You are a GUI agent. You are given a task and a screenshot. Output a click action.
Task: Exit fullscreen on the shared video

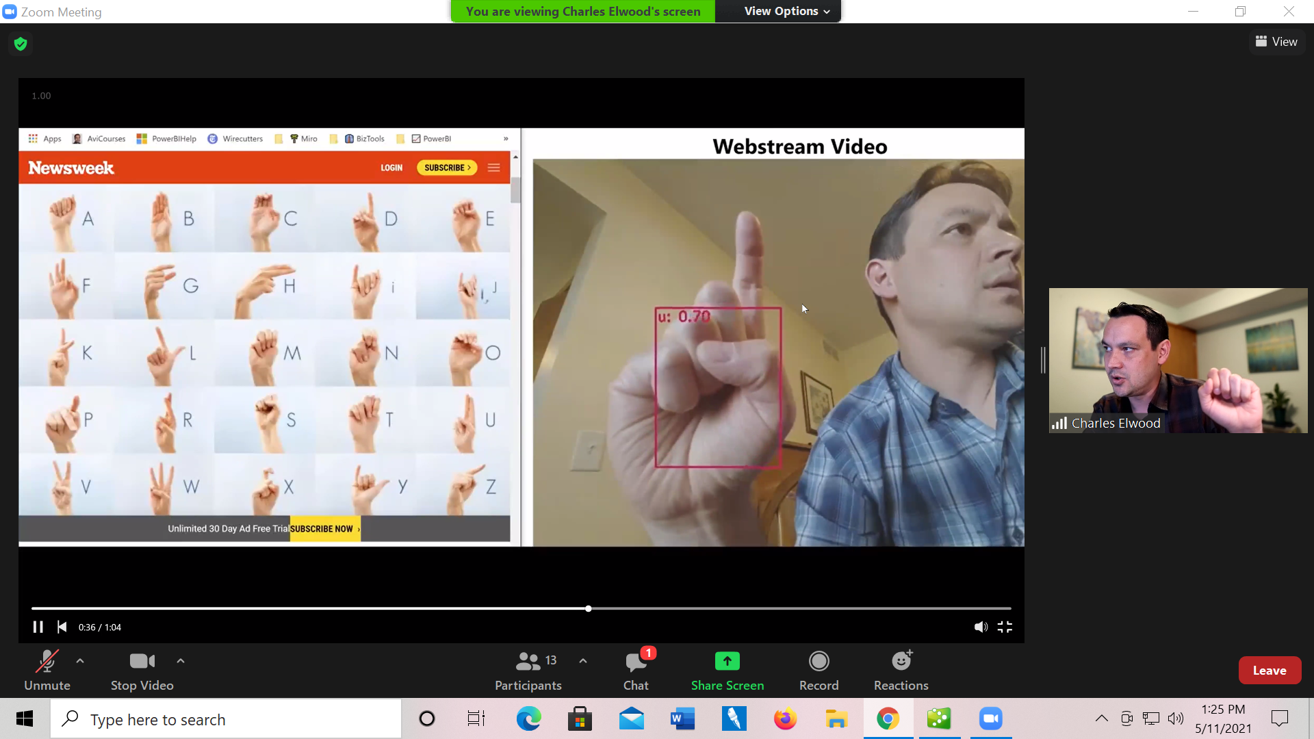[1004, 627]
